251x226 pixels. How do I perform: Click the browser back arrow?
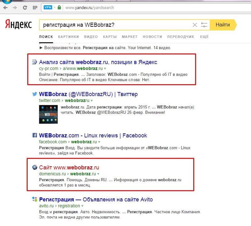(5, 8)
